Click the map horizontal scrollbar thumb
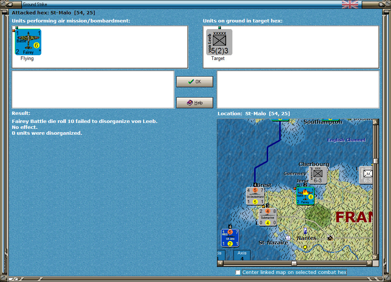This screenshot has height=282, width=391. coord(294,263)
